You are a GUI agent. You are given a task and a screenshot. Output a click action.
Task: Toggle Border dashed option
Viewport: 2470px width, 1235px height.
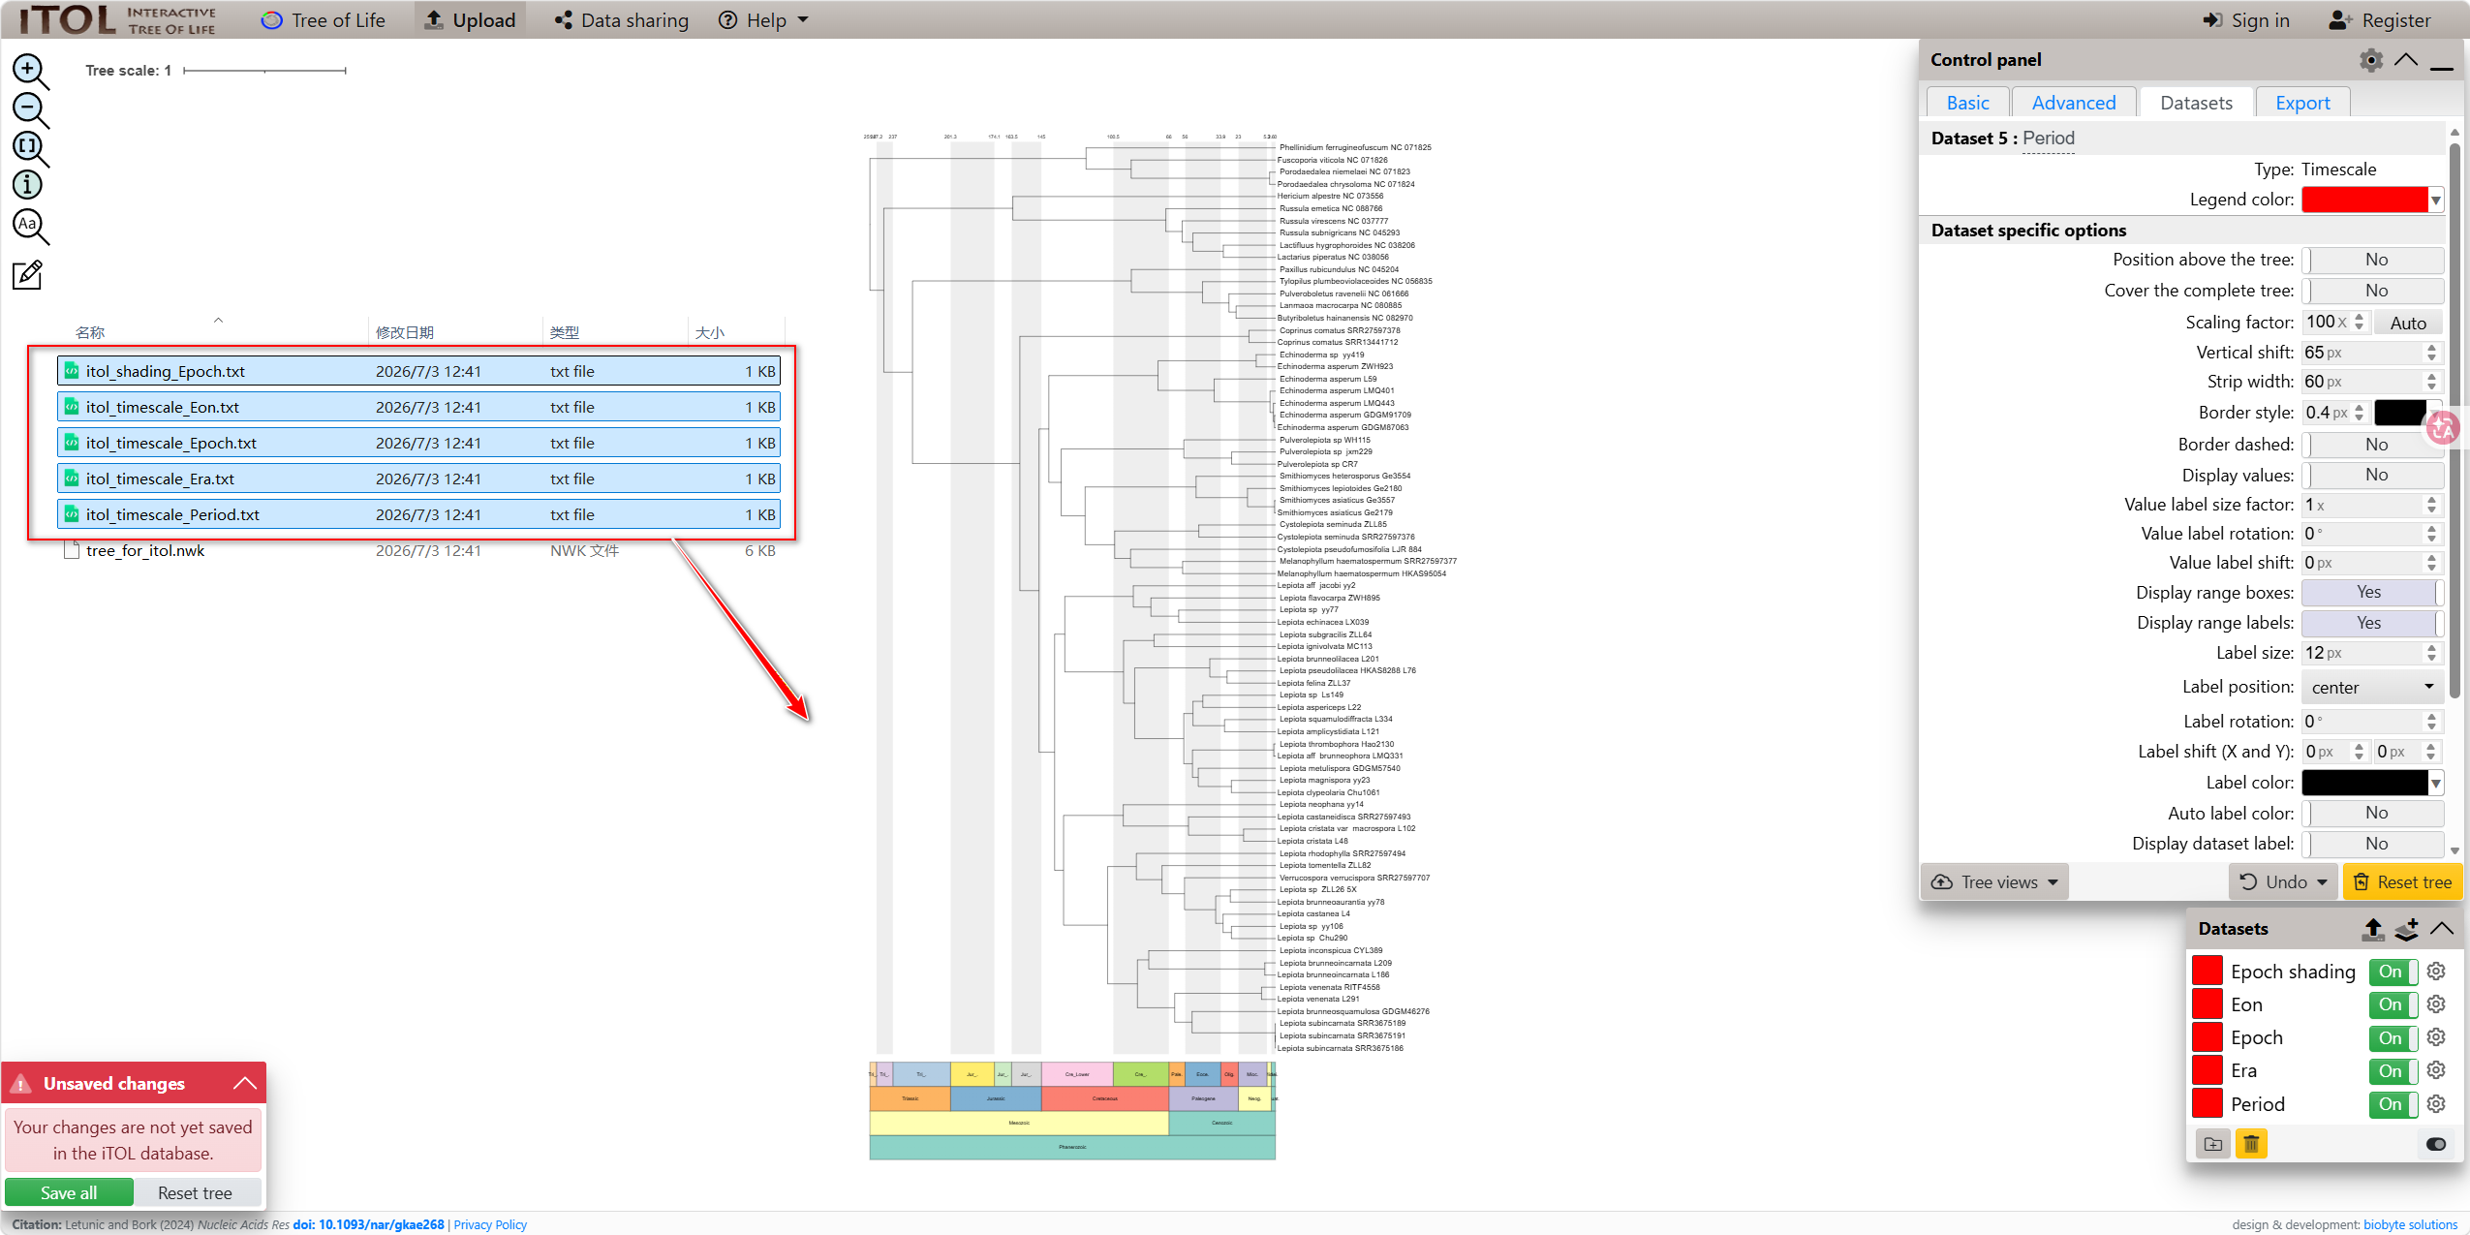point(2372,445)
